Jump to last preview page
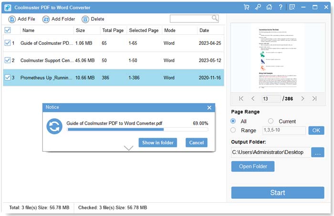 tap(314, 99)
